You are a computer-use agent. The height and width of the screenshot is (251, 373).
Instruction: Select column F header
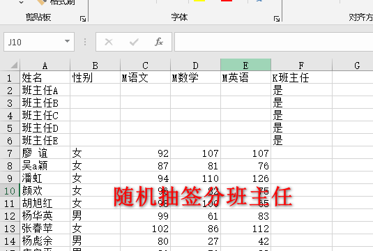[301, 65]
